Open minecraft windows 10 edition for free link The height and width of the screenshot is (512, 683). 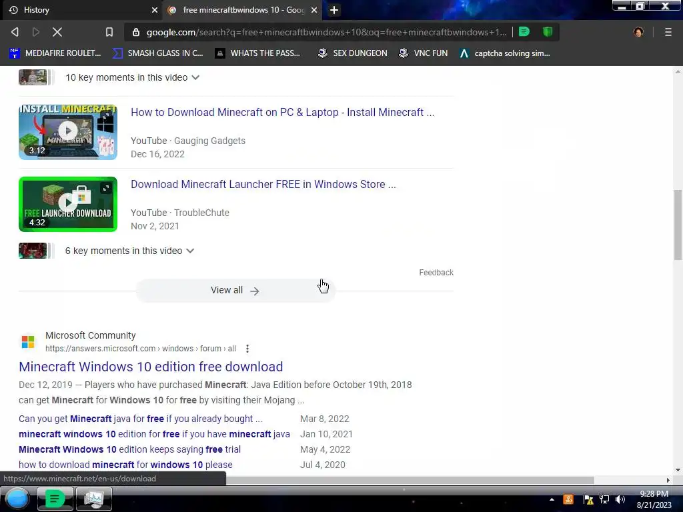tap(154, 434)
